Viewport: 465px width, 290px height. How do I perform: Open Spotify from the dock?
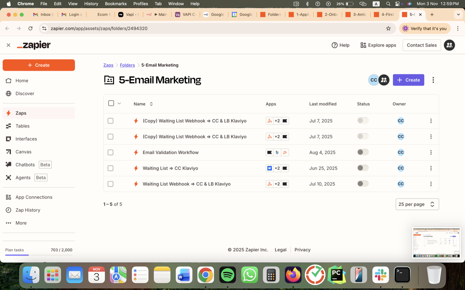coord(228,275)
